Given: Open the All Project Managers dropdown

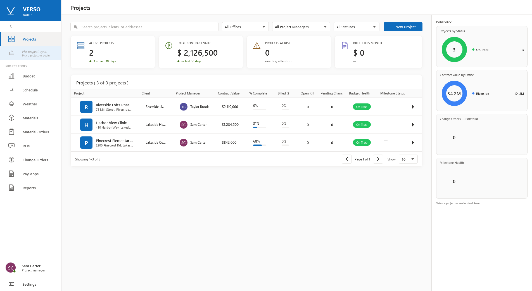Looking at the screenshot, I should (x=301, y=27).
